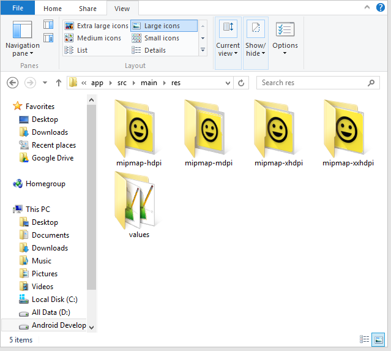Click the Back navigation arrow
The image size is (391, 351).
(x=13, y=83)
